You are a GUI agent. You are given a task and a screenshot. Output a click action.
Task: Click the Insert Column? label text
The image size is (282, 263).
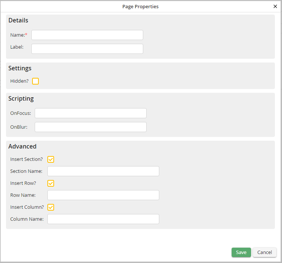[27, 207]
